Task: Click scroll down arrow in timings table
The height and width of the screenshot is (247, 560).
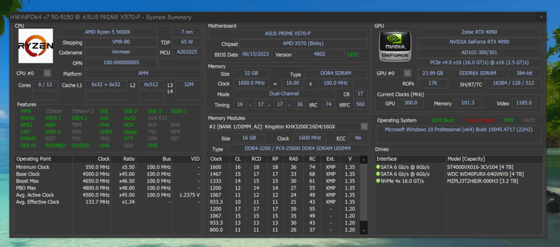Action: pyautogui.click(x=364, y=230)
